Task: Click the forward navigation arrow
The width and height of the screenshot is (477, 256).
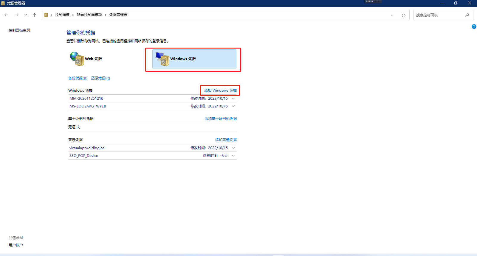Action: coord(17,15)
